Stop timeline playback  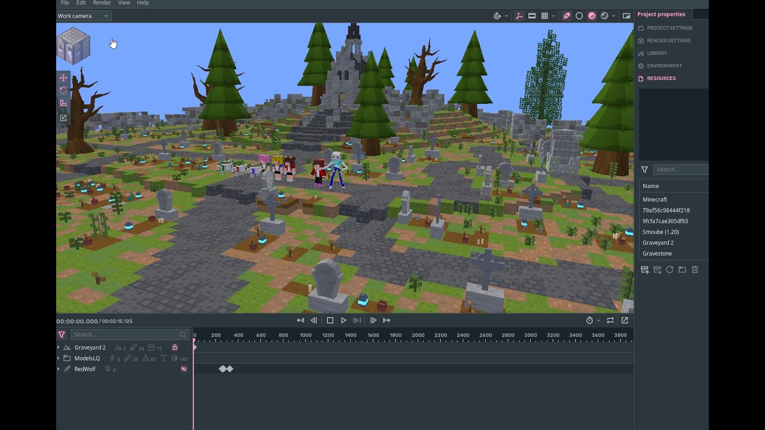[330, 321]
